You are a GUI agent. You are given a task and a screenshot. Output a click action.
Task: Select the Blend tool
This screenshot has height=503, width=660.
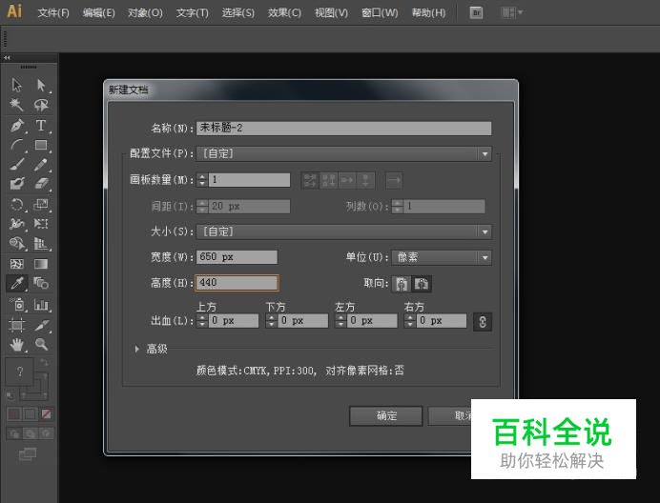click(41, 283)
